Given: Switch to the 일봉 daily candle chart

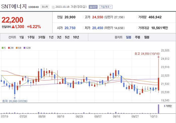Looking at the screenshot, I should [128, 37].
